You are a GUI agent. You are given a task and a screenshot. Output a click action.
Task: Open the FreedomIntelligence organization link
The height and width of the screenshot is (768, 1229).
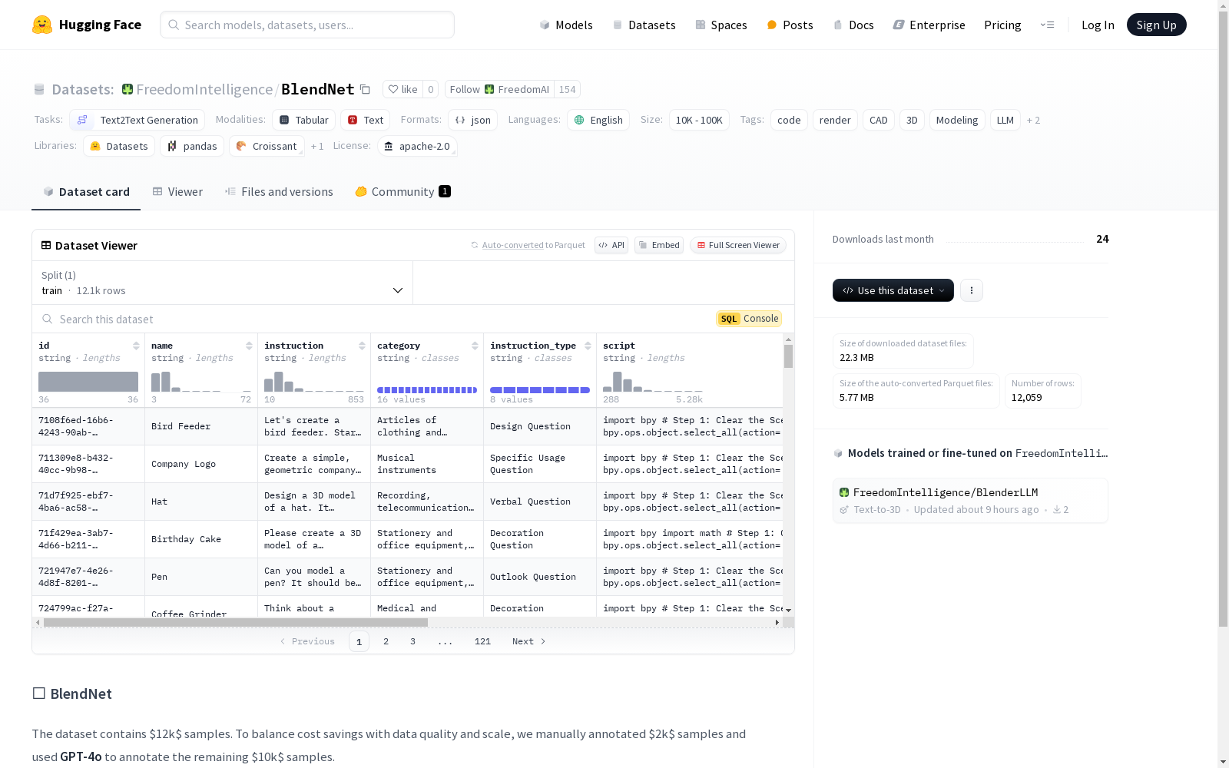click(204, 89)
